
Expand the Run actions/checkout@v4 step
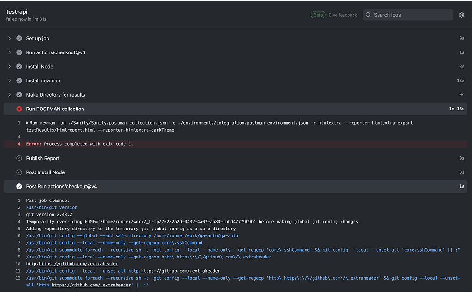tap(9, 53)
